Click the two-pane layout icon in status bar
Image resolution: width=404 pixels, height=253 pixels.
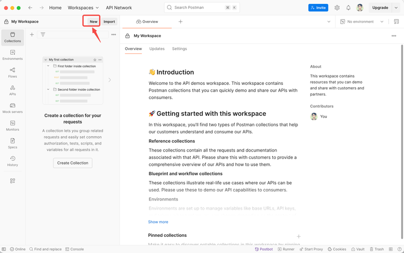tap(391, 249)
